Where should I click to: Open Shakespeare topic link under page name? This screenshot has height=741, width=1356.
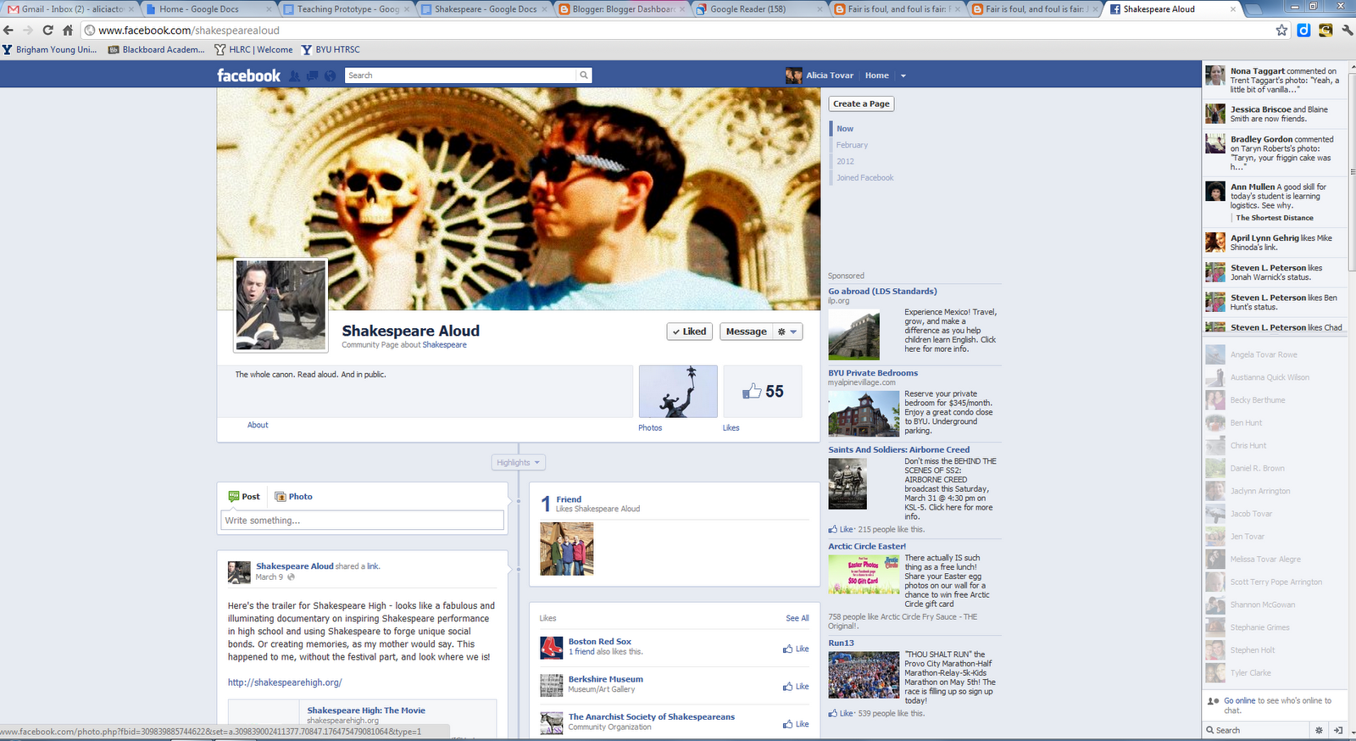point(445,345)
